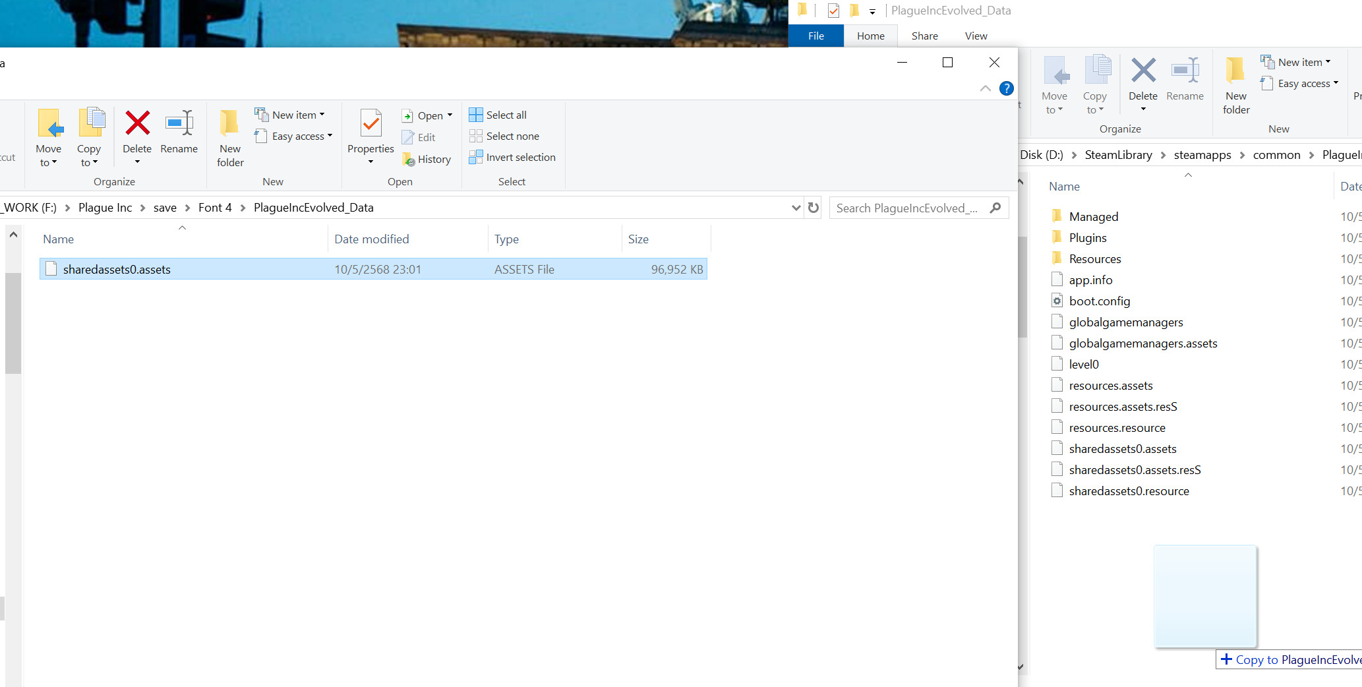This screenshot has width=1362, height=687.
Task: Open the Easy access dropdown in front window
Action: click(x=294, y=136)
